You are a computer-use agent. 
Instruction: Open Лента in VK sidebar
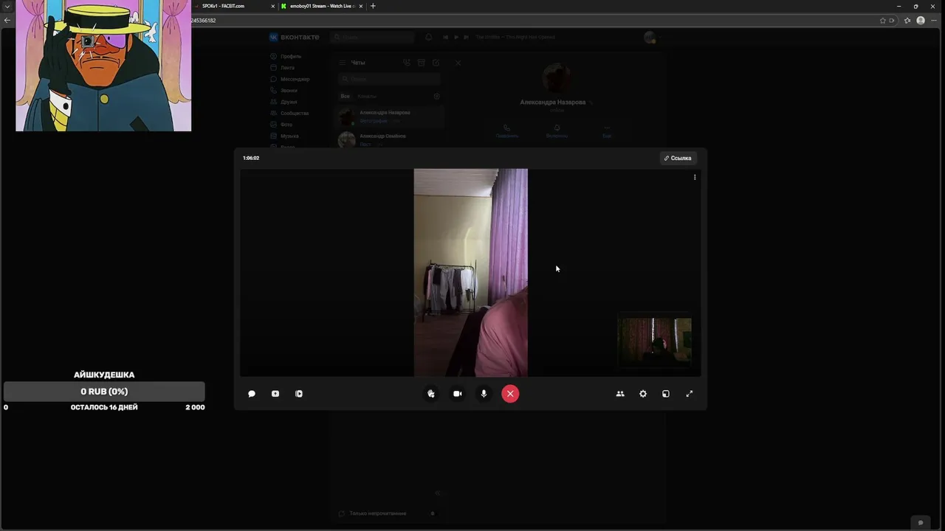pyautogui.click(x=283, y=68)
